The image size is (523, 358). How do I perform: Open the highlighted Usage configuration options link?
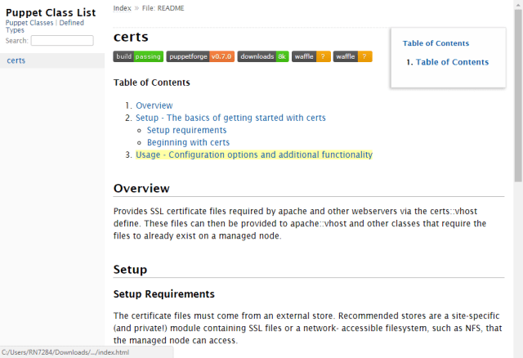253,154
